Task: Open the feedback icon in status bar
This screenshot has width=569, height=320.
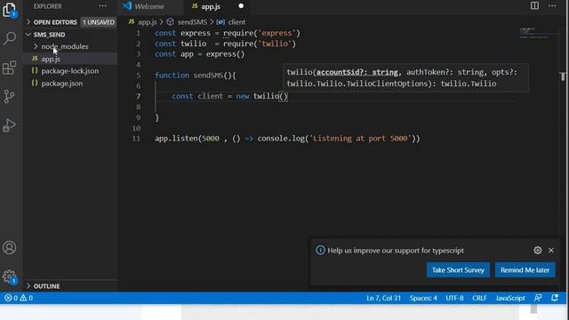Action: pyautogui.click(x=538, y=298)
